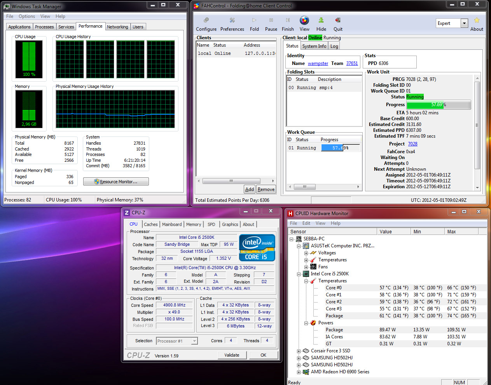Image resolution: width=491 pixels, height=385 pixels.
Task: Open Processor #1 selection dropdown in CPU-Z
Action: pos(194,341)
